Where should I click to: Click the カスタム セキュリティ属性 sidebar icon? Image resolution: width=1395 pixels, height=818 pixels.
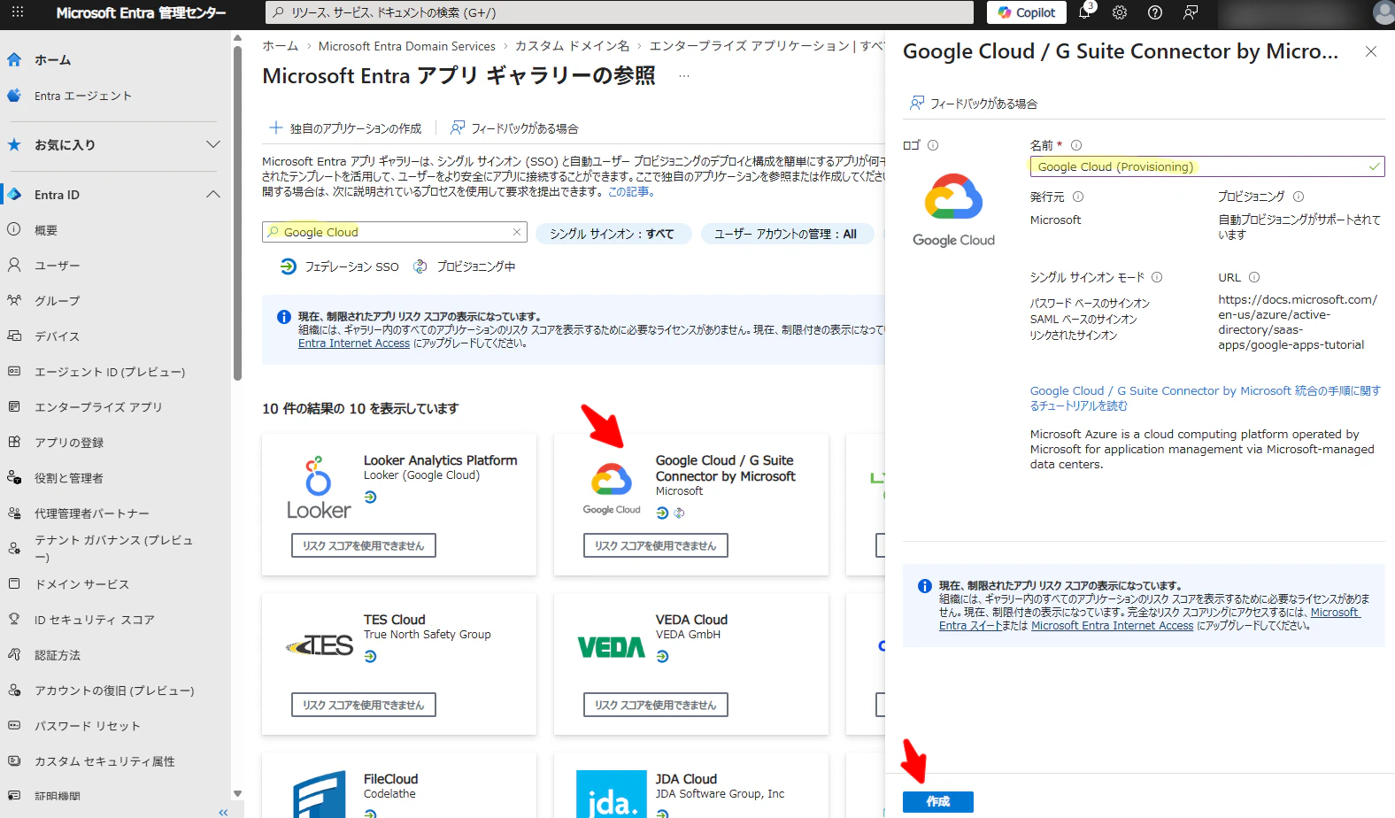(14, 761)
